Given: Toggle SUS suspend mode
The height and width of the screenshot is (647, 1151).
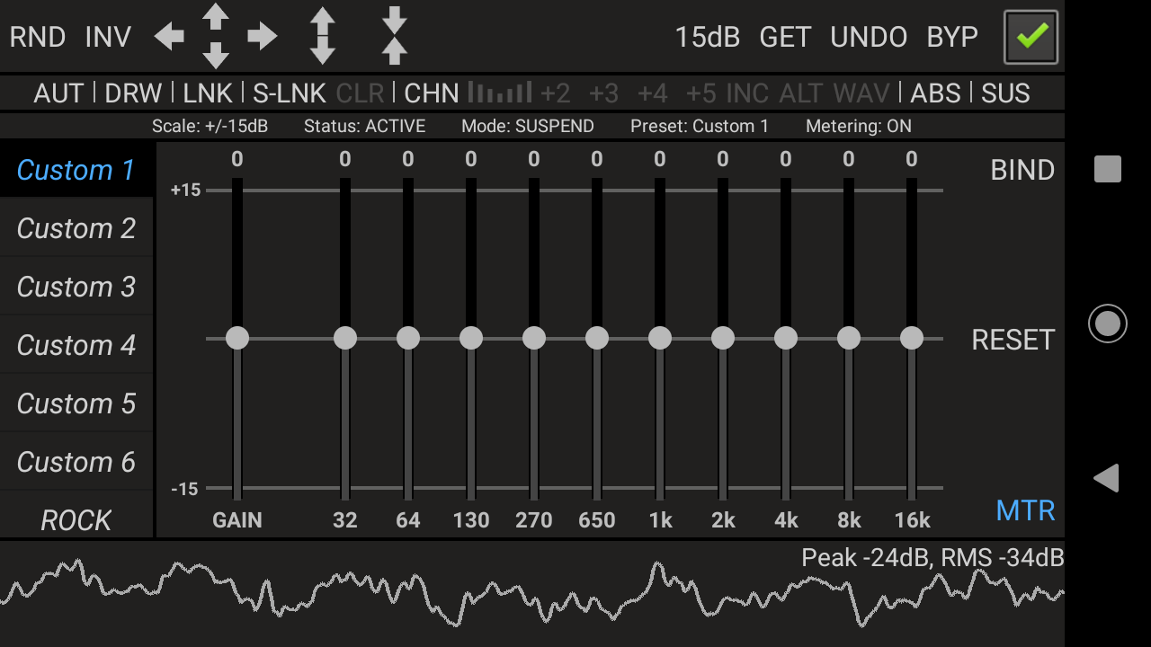Looking at the screenshot, I should pos(1005,93).
